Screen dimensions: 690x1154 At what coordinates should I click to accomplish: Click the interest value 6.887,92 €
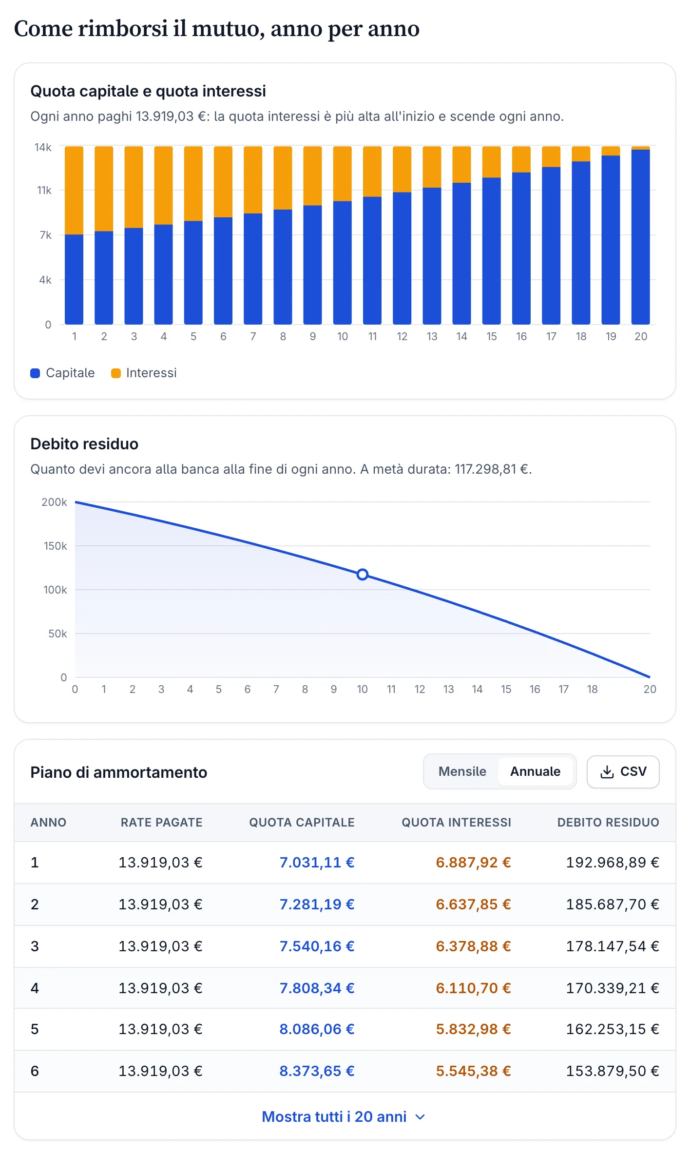473,863
